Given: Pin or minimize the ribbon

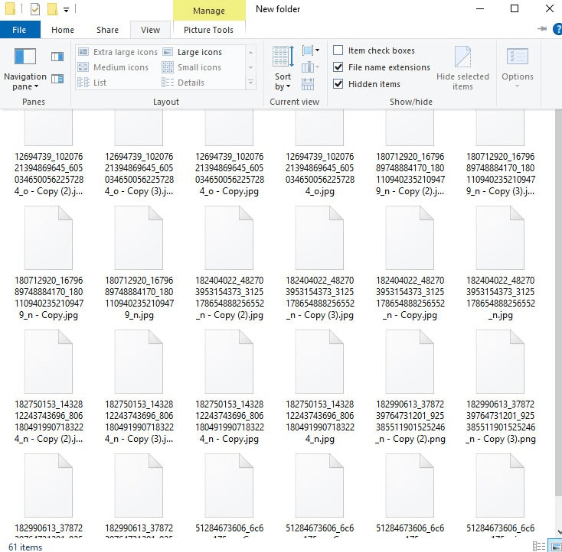Looking at the screenshot, I should (x=542, y=29).
